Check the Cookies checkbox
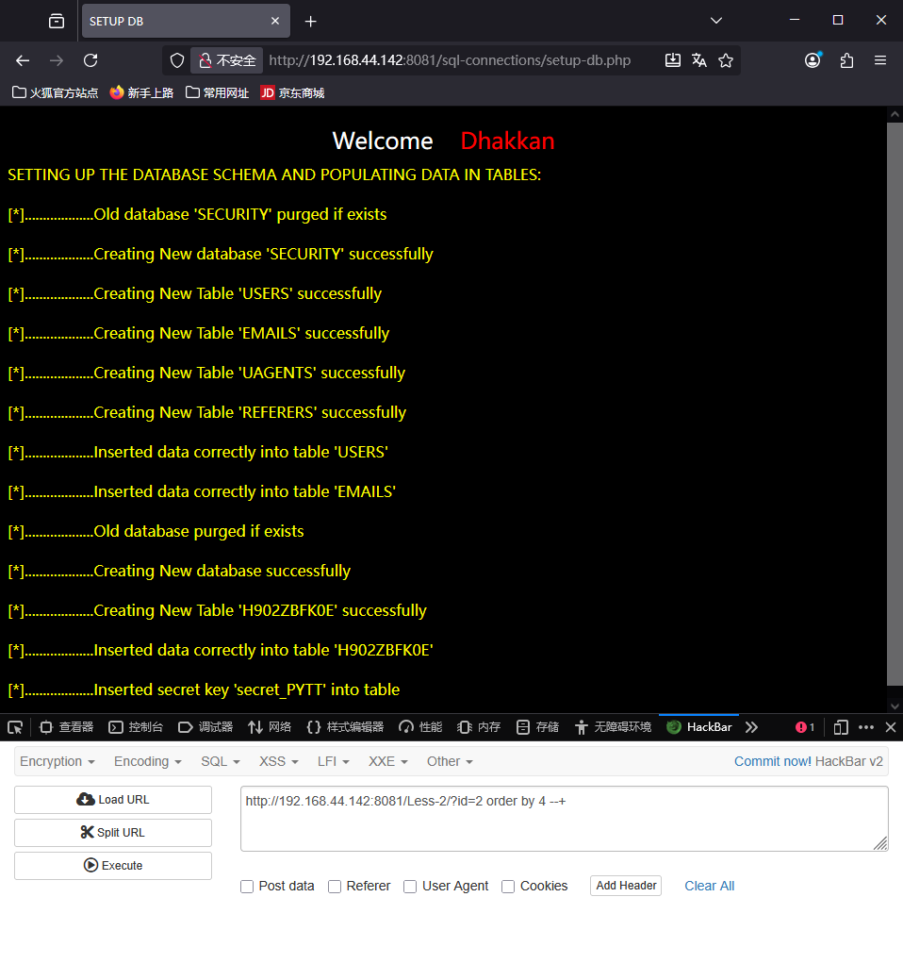Viewport: 903px width, 980px height. (x=508, y=887)
